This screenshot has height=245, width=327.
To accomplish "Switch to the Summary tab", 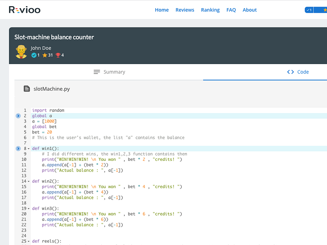I will (x=109, y=72).
